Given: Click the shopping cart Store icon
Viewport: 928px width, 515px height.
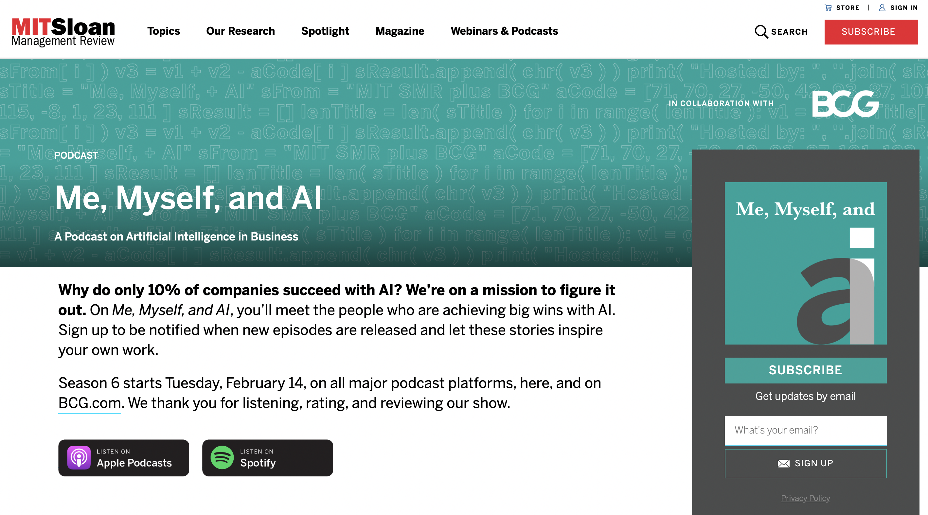Looking at the screenshot, I should [829, 7].
